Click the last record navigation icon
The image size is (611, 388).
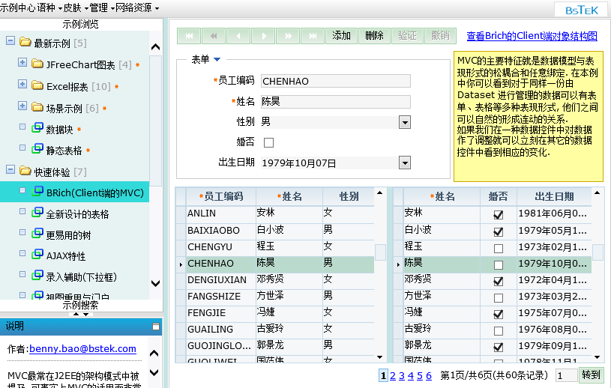[x=311, y=36]
